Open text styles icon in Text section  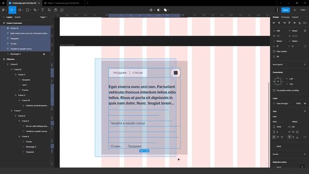(305, 111)
